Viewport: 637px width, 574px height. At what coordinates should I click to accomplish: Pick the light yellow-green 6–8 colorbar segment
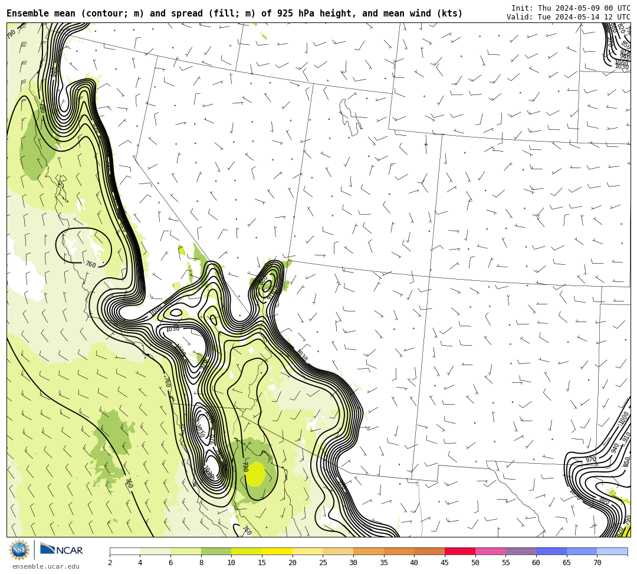pyautogui.click(x=186, y=551)
